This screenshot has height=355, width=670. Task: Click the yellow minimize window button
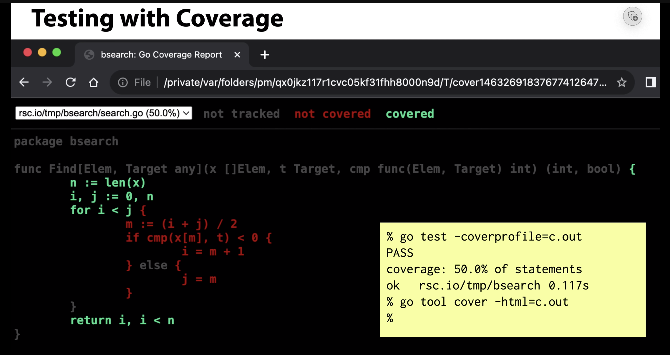(42, 53)
